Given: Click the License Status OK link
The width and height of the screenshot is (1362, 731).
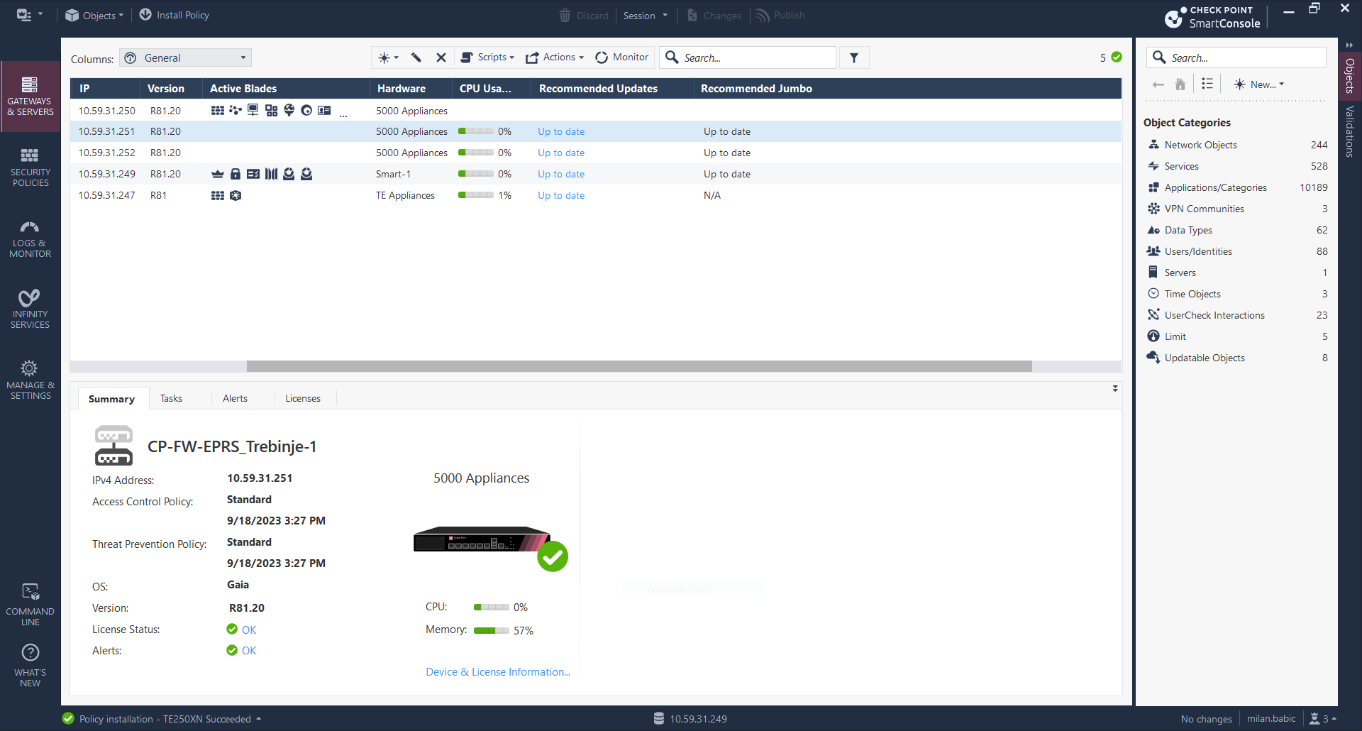Looking at the screenshot, I should point(249,630).
